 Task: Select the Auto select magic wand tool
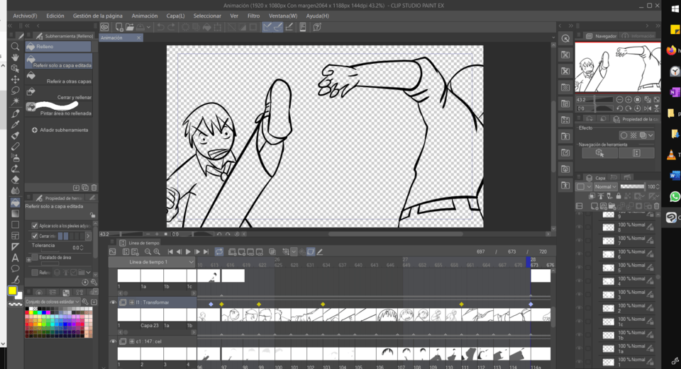pyautogui.click(x=15, y=101)
